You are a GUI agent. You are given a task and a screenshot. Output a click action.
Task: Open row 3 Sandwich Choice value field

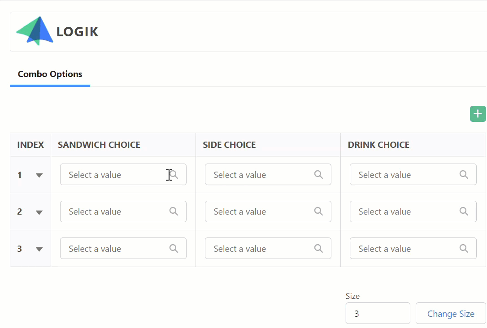point(123,248)
